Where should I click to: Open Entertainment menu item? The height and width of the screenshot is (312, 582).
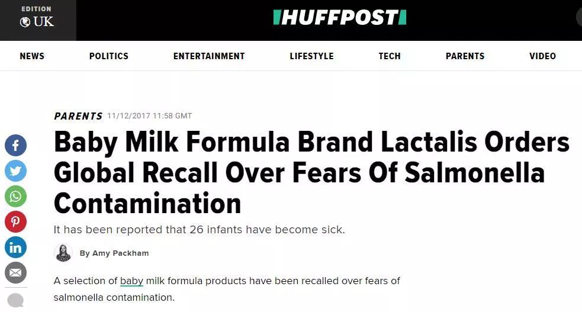tap(209, 56)
